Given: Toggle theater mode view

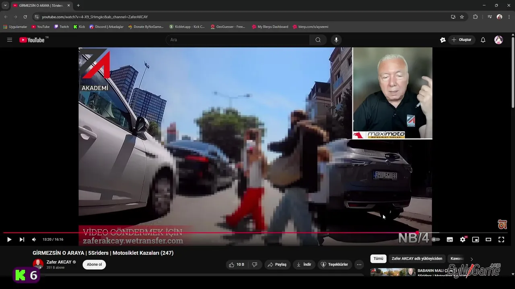Looking at the screenshot, I should 488,240.
